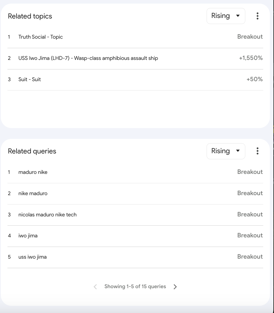Viewport: 274px width, 313px height.
Task: Select the USS Iwo Jima (LHD-7) topic
Action: pyautogui.click(x=88, y=58)
